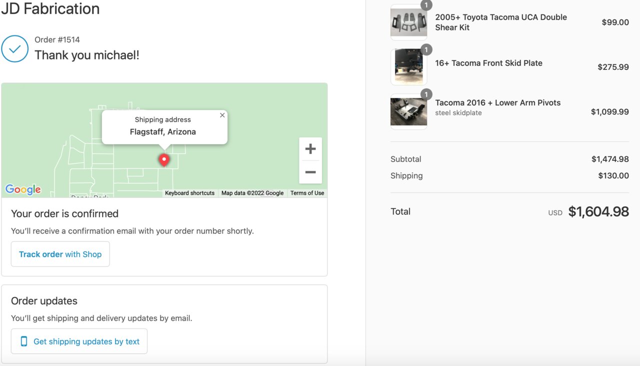Open Toyota Tacoma UCA Double Shear Kit thumbnail

click(x=408, y=22)
